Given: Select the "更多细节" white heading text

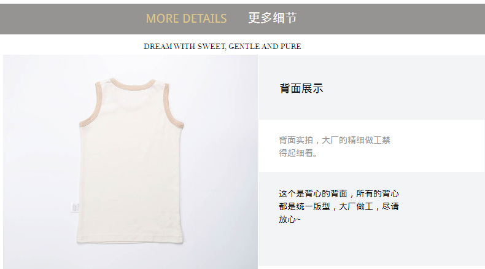Looking at the screenshot, I should coord(272,18).
